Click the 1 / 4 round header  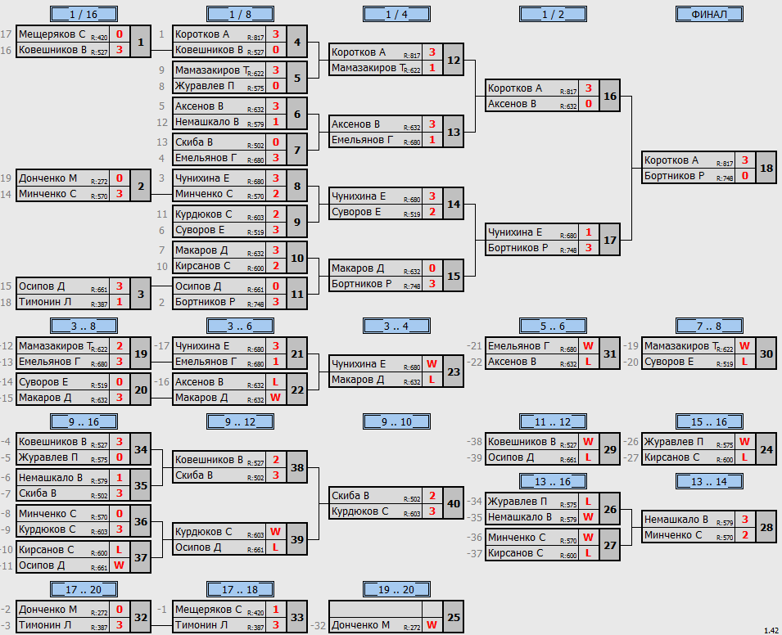pyautogui.click(x=396, y=14)
